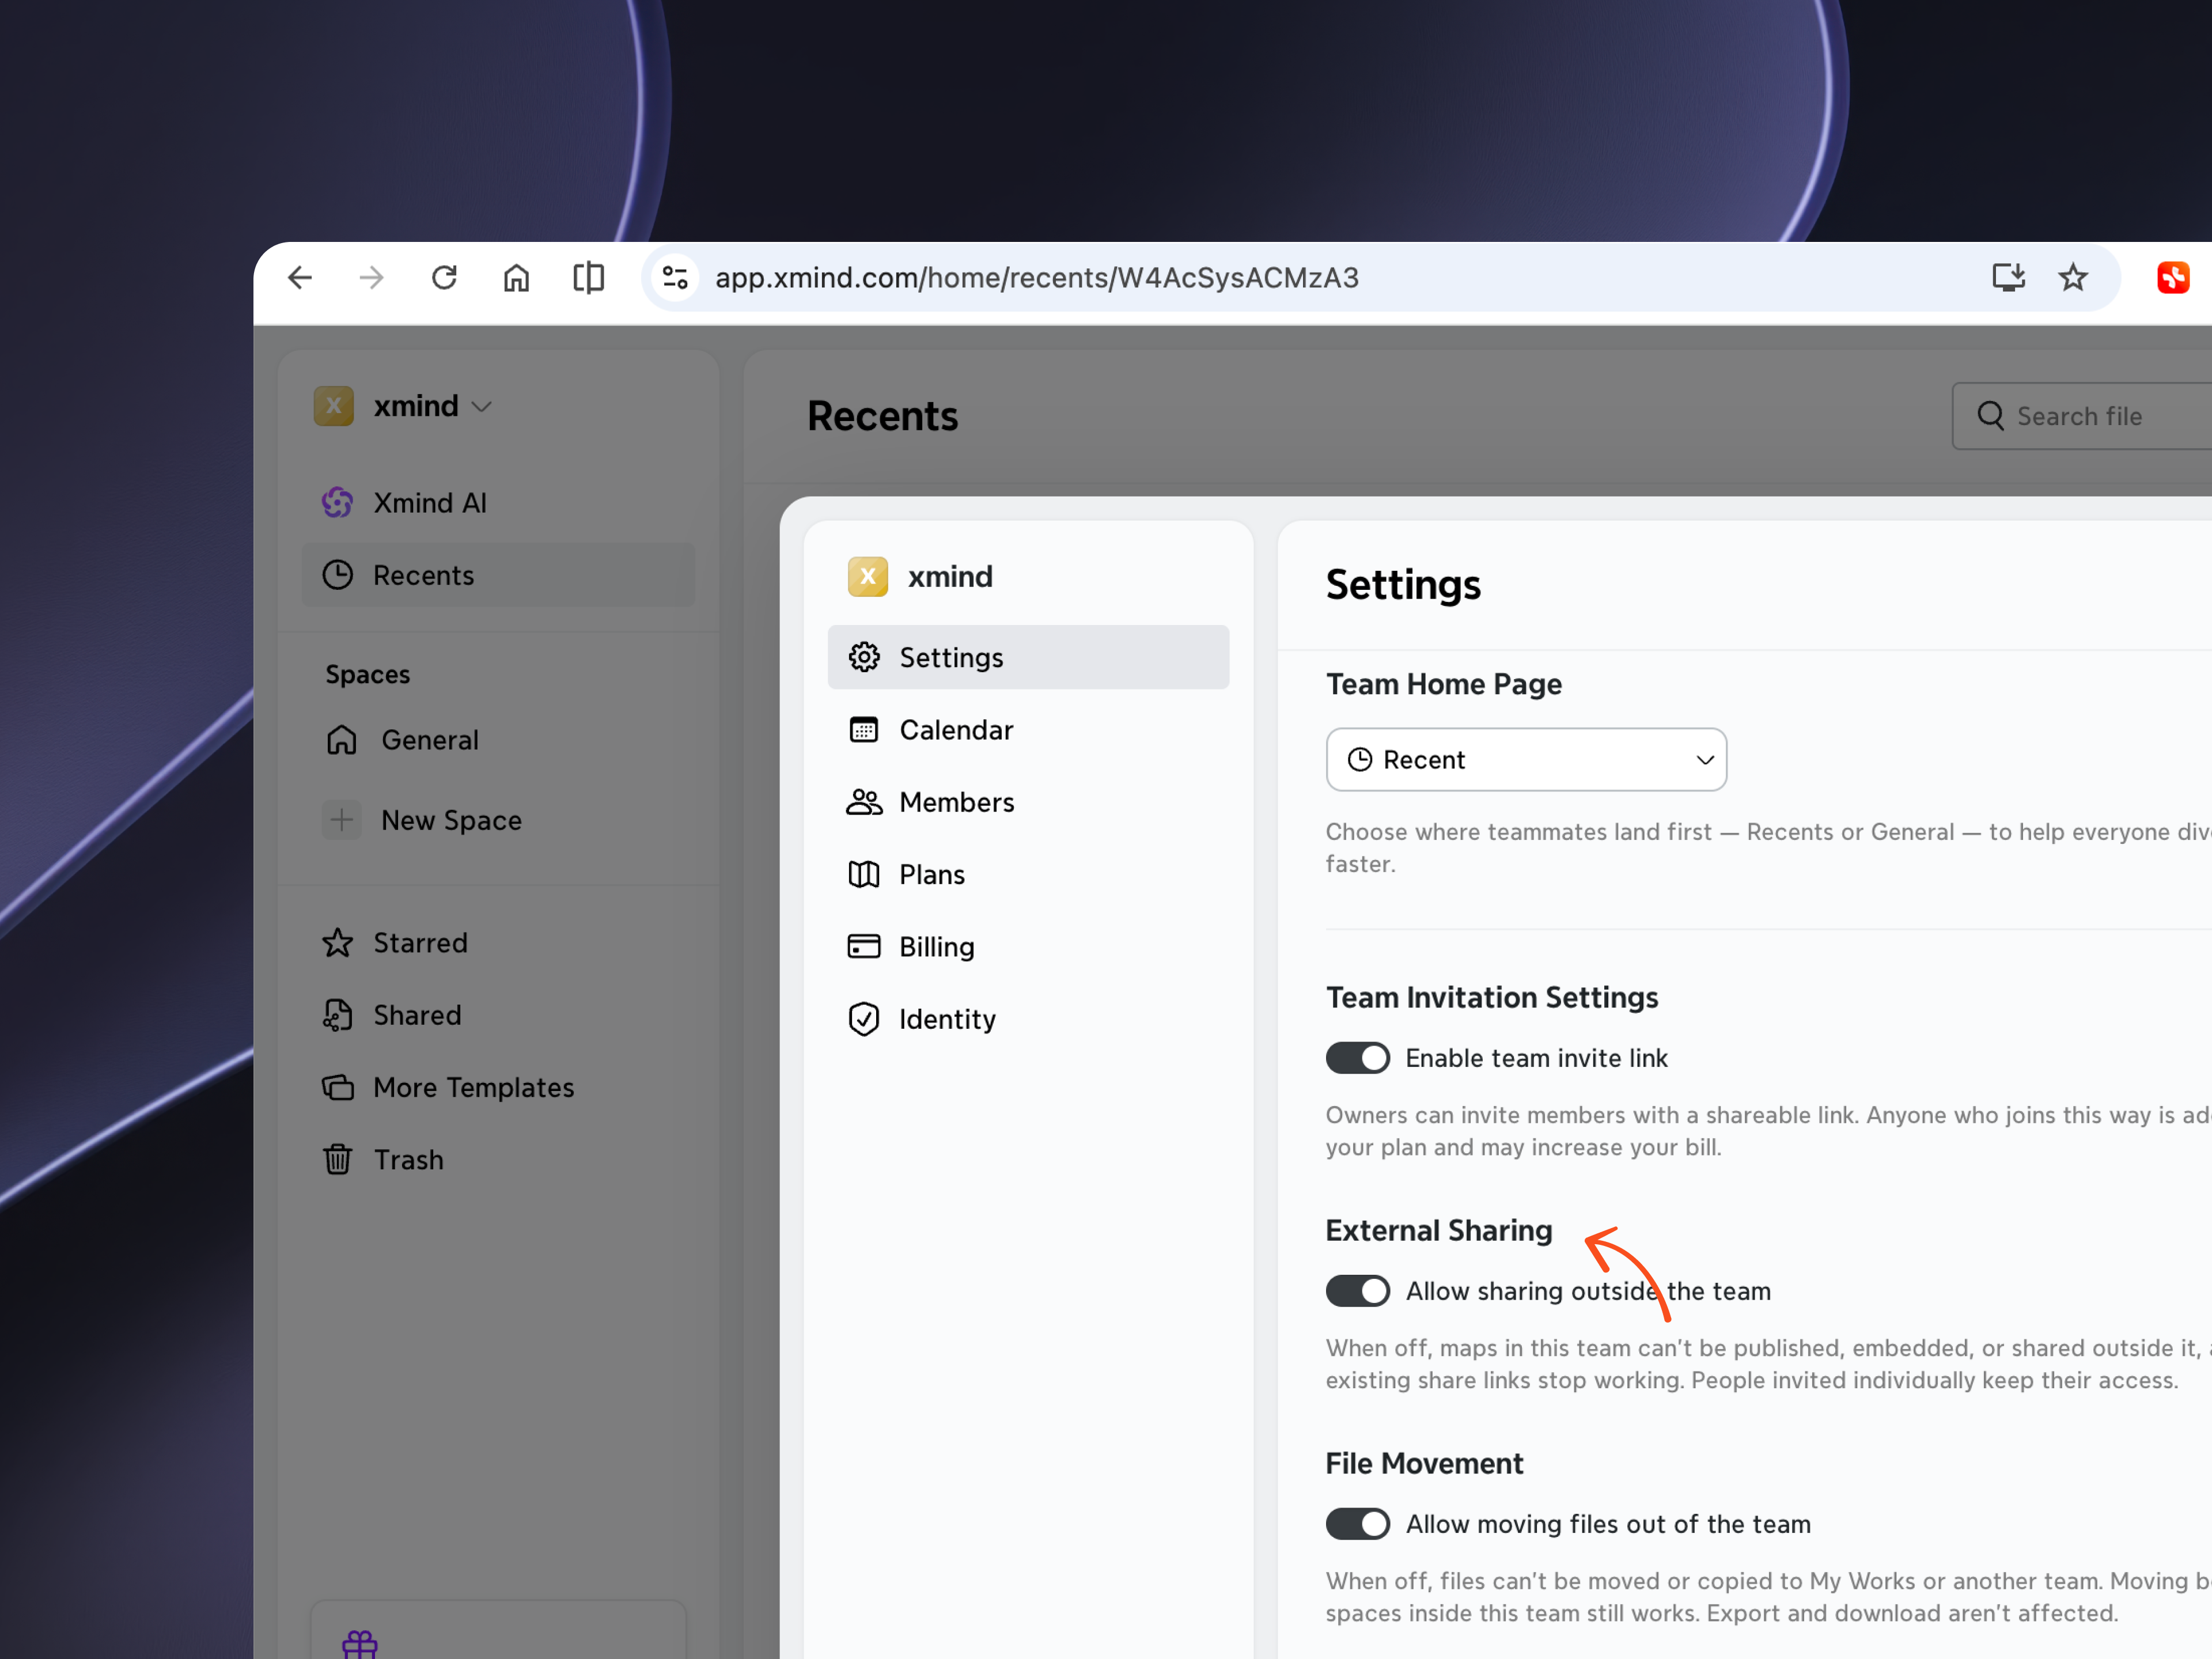Open the Billing section label
Screen dimensions: 2212x1659
tap(937, 946)
